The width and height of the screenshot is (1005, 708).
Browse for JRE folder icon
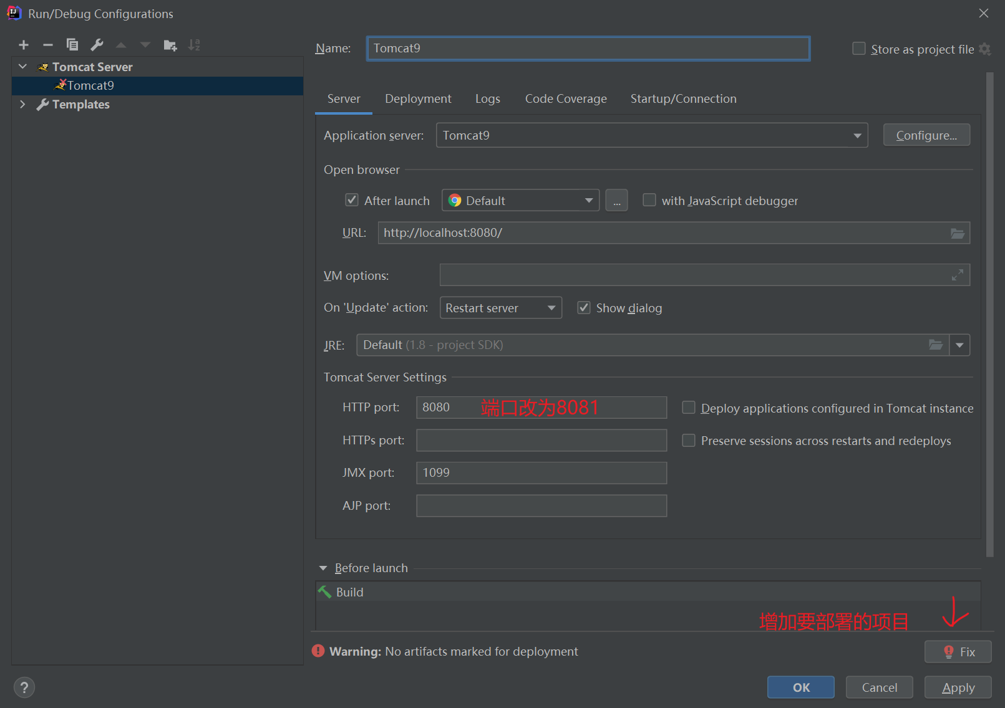(x=936, y=345)
